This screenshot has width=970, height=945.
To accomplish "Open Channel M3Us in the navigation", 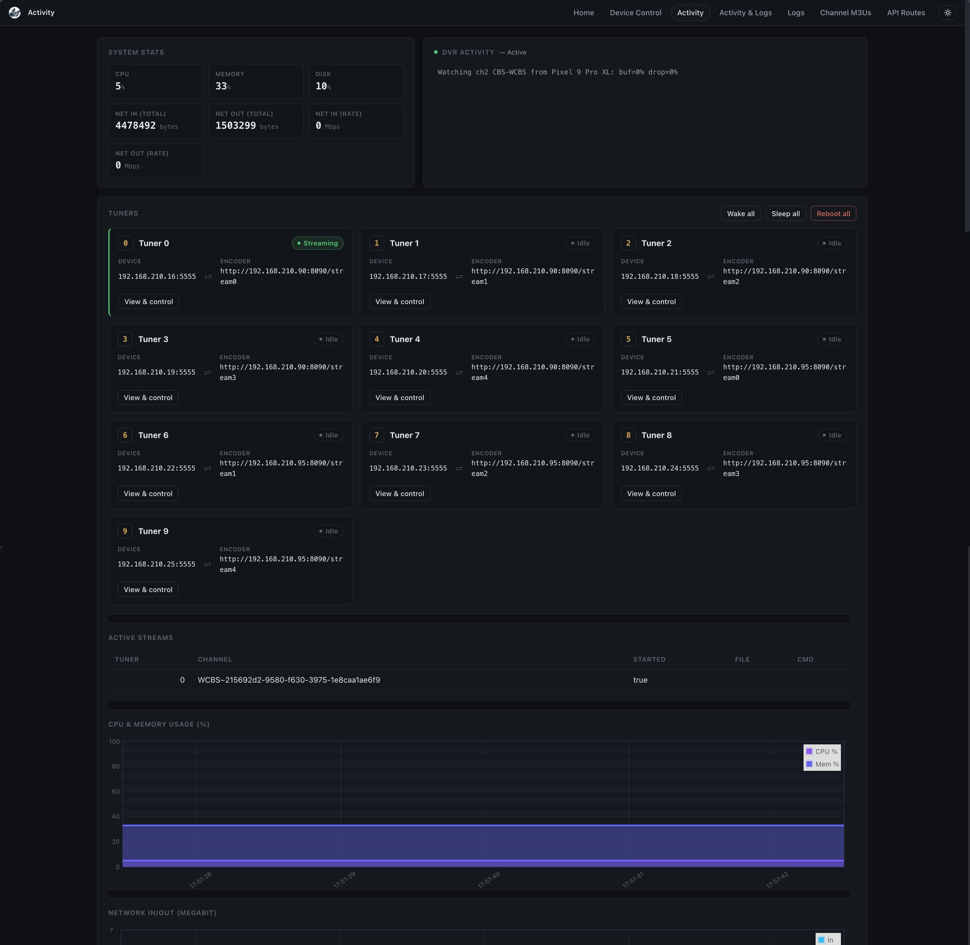I will coord(845,13).
